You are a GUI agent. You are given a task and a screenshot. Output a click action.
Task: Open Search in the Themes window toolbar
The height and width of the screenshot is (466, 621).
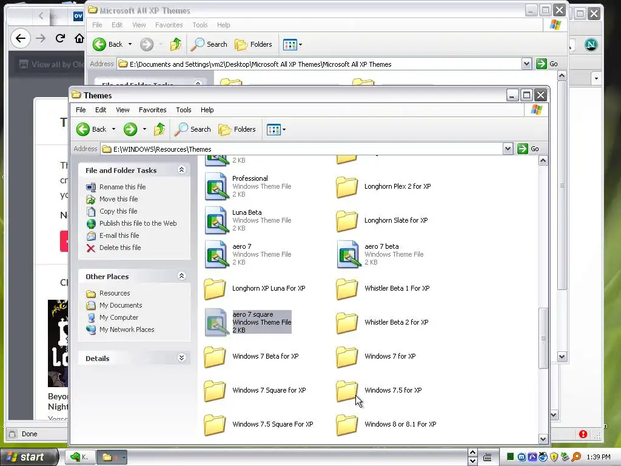click(193, 129)
